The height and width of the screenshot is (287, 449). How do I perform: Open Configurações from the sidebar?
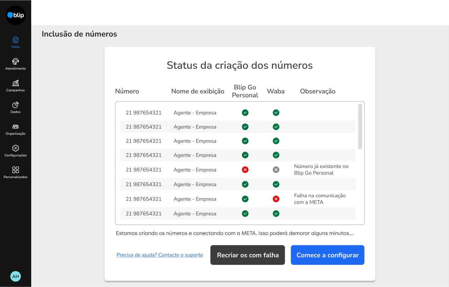coord(15,151)
